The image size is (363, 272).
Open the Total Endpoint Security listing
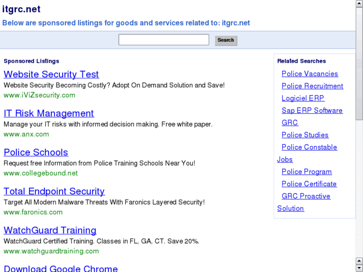[54, 191]
